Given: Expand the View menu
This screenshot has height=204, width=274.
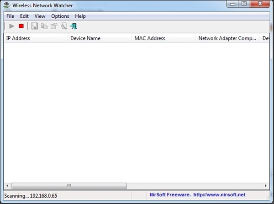Looking at the screenshot, I should click(40, 16).
